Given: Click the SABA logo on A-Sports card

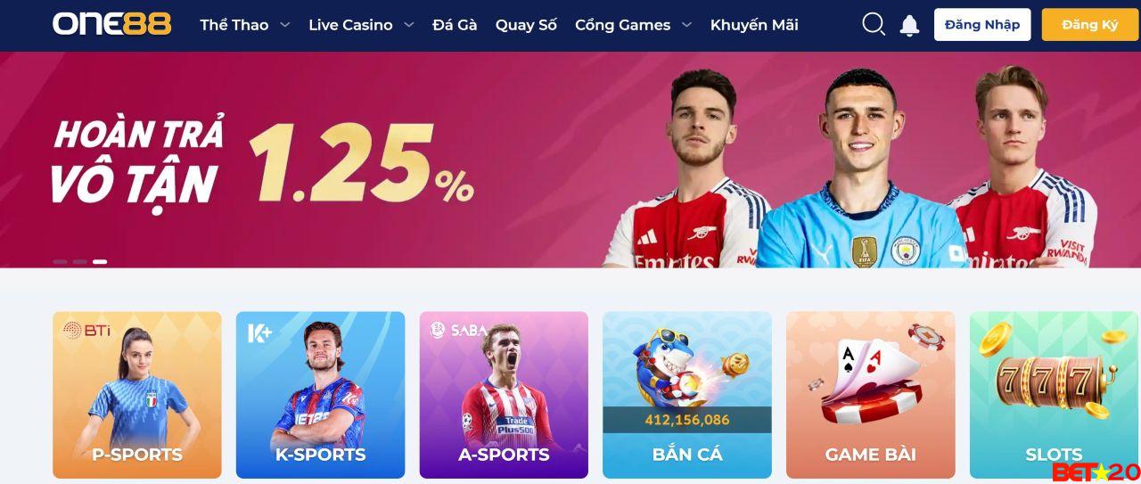Looking at the screenshot, I should [x=458, y=330].
